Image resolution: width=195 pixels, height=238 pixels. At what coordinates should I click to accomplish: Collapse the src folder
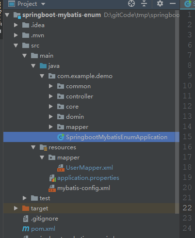click(16, 46)
